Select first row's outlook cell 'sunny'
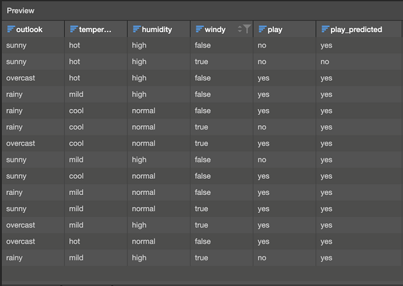Viewport: 403px width, 286px height. (17, 45)
